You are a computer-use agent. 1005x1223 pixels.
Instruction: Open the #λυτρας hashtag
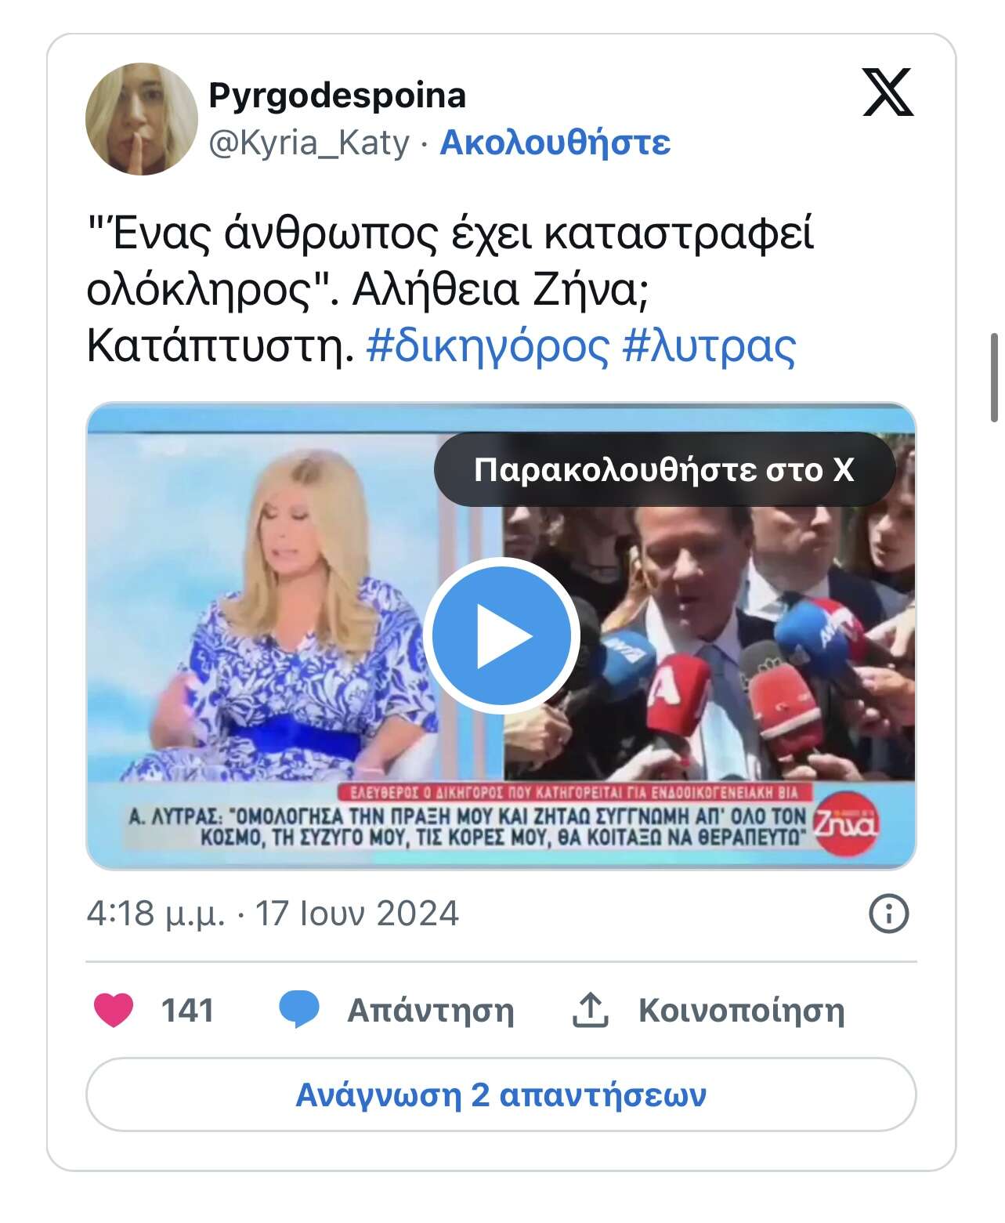(709, 345)
